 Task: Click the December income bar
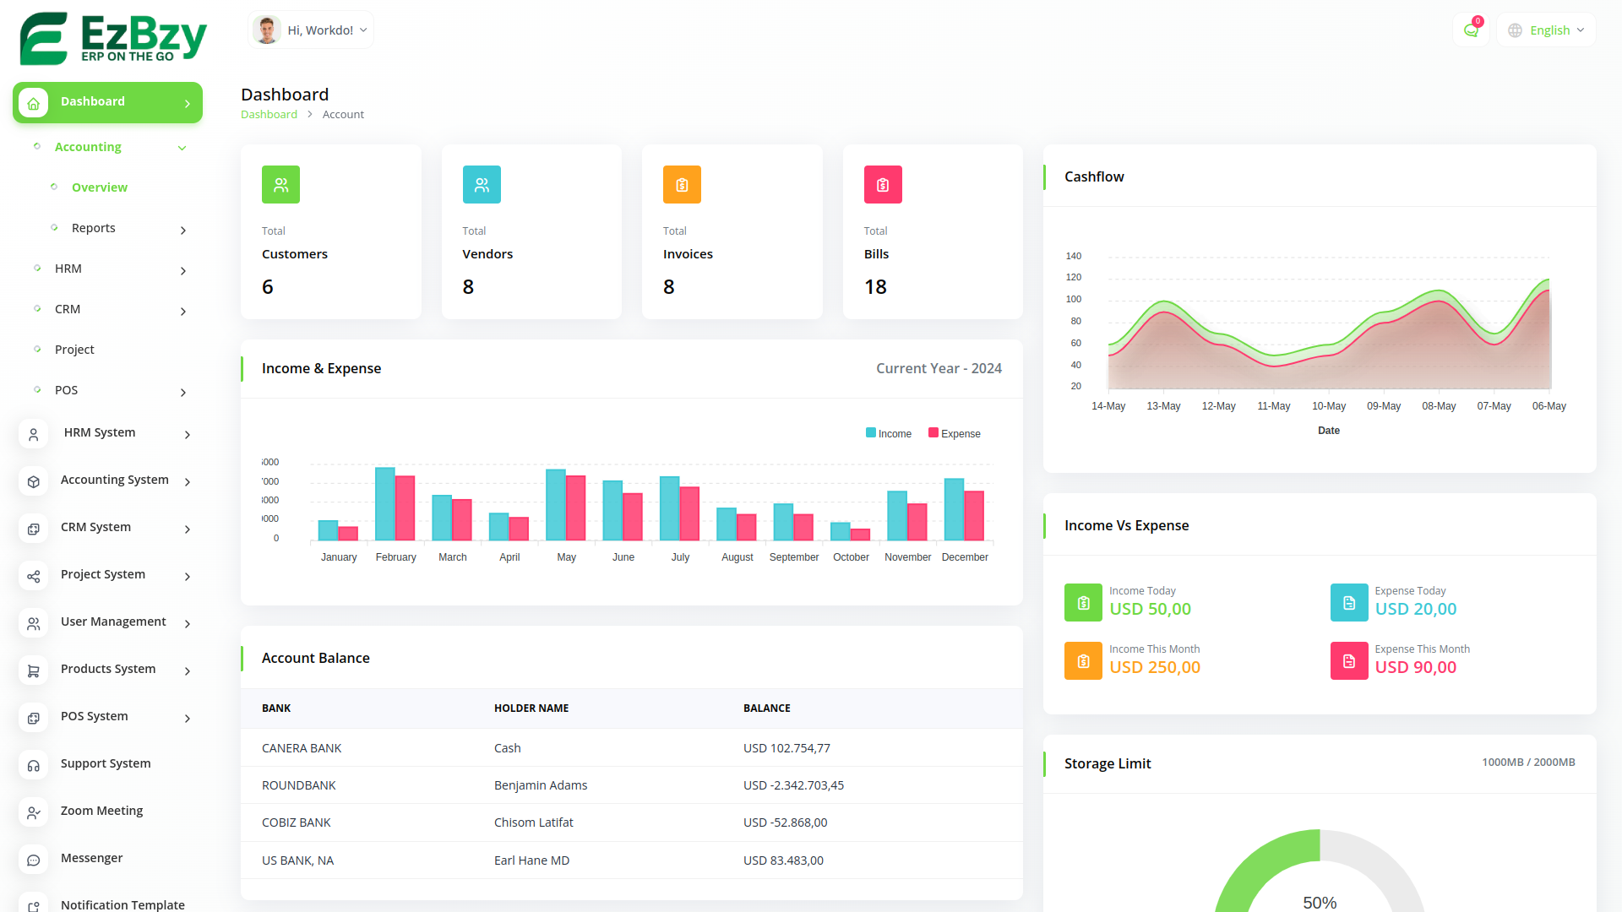tap(954, 509)
